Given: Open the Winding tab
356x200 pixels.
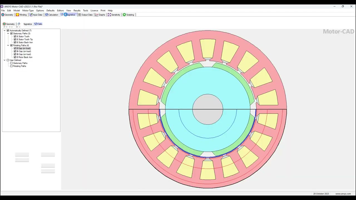Looking at the screenshot, I should [21, 15].
